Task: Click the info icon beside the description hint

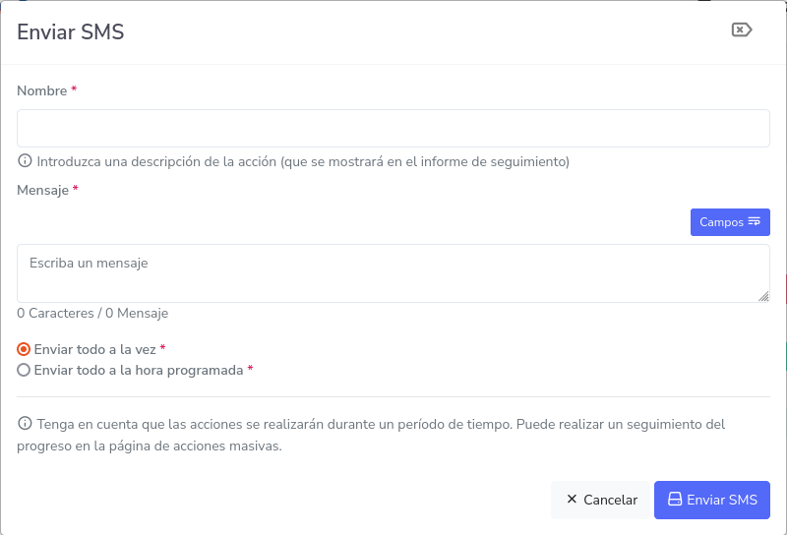Action: click(x=25, y=161)
